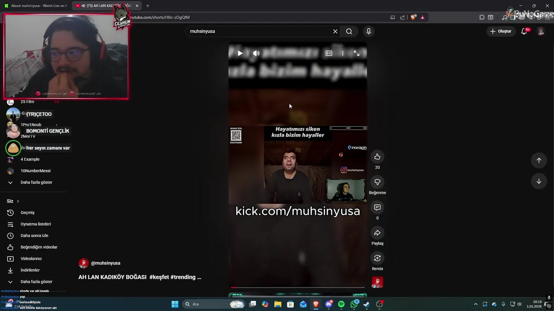
Task: Enter fullscreen on the Shorts player
Action: 357,53
